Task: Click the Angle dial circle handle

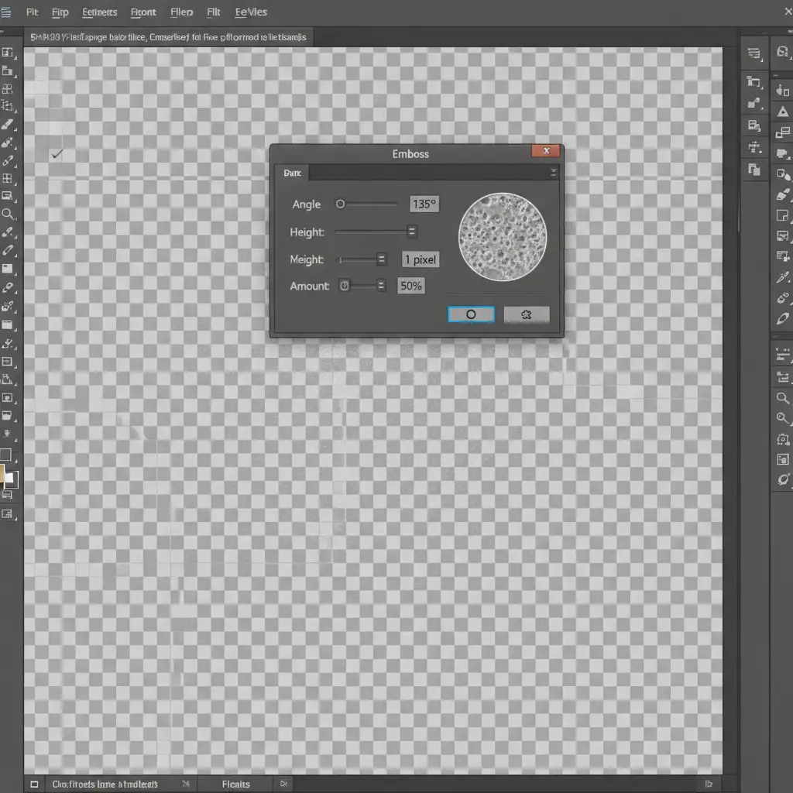Action: click(x=340, y=204)
